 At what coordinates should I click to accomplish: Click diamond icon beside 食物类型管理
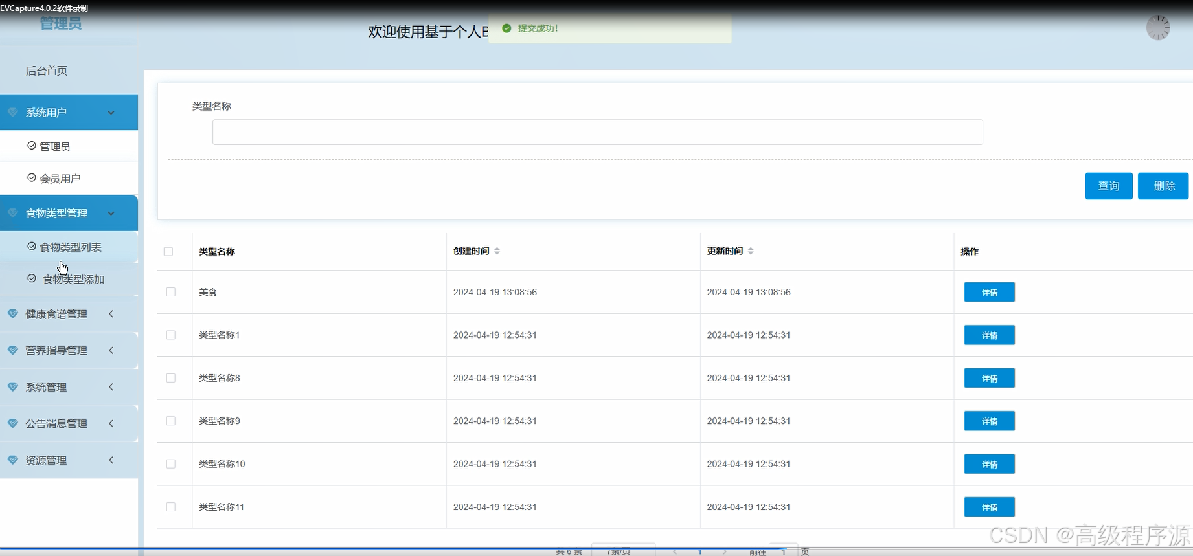pos(12,213)
